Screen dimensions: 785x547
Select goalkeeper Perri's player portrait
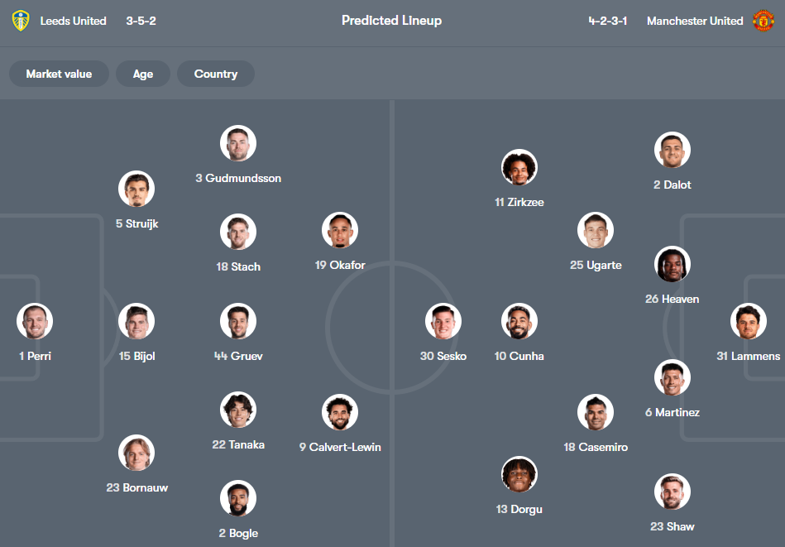pos(34,321)
